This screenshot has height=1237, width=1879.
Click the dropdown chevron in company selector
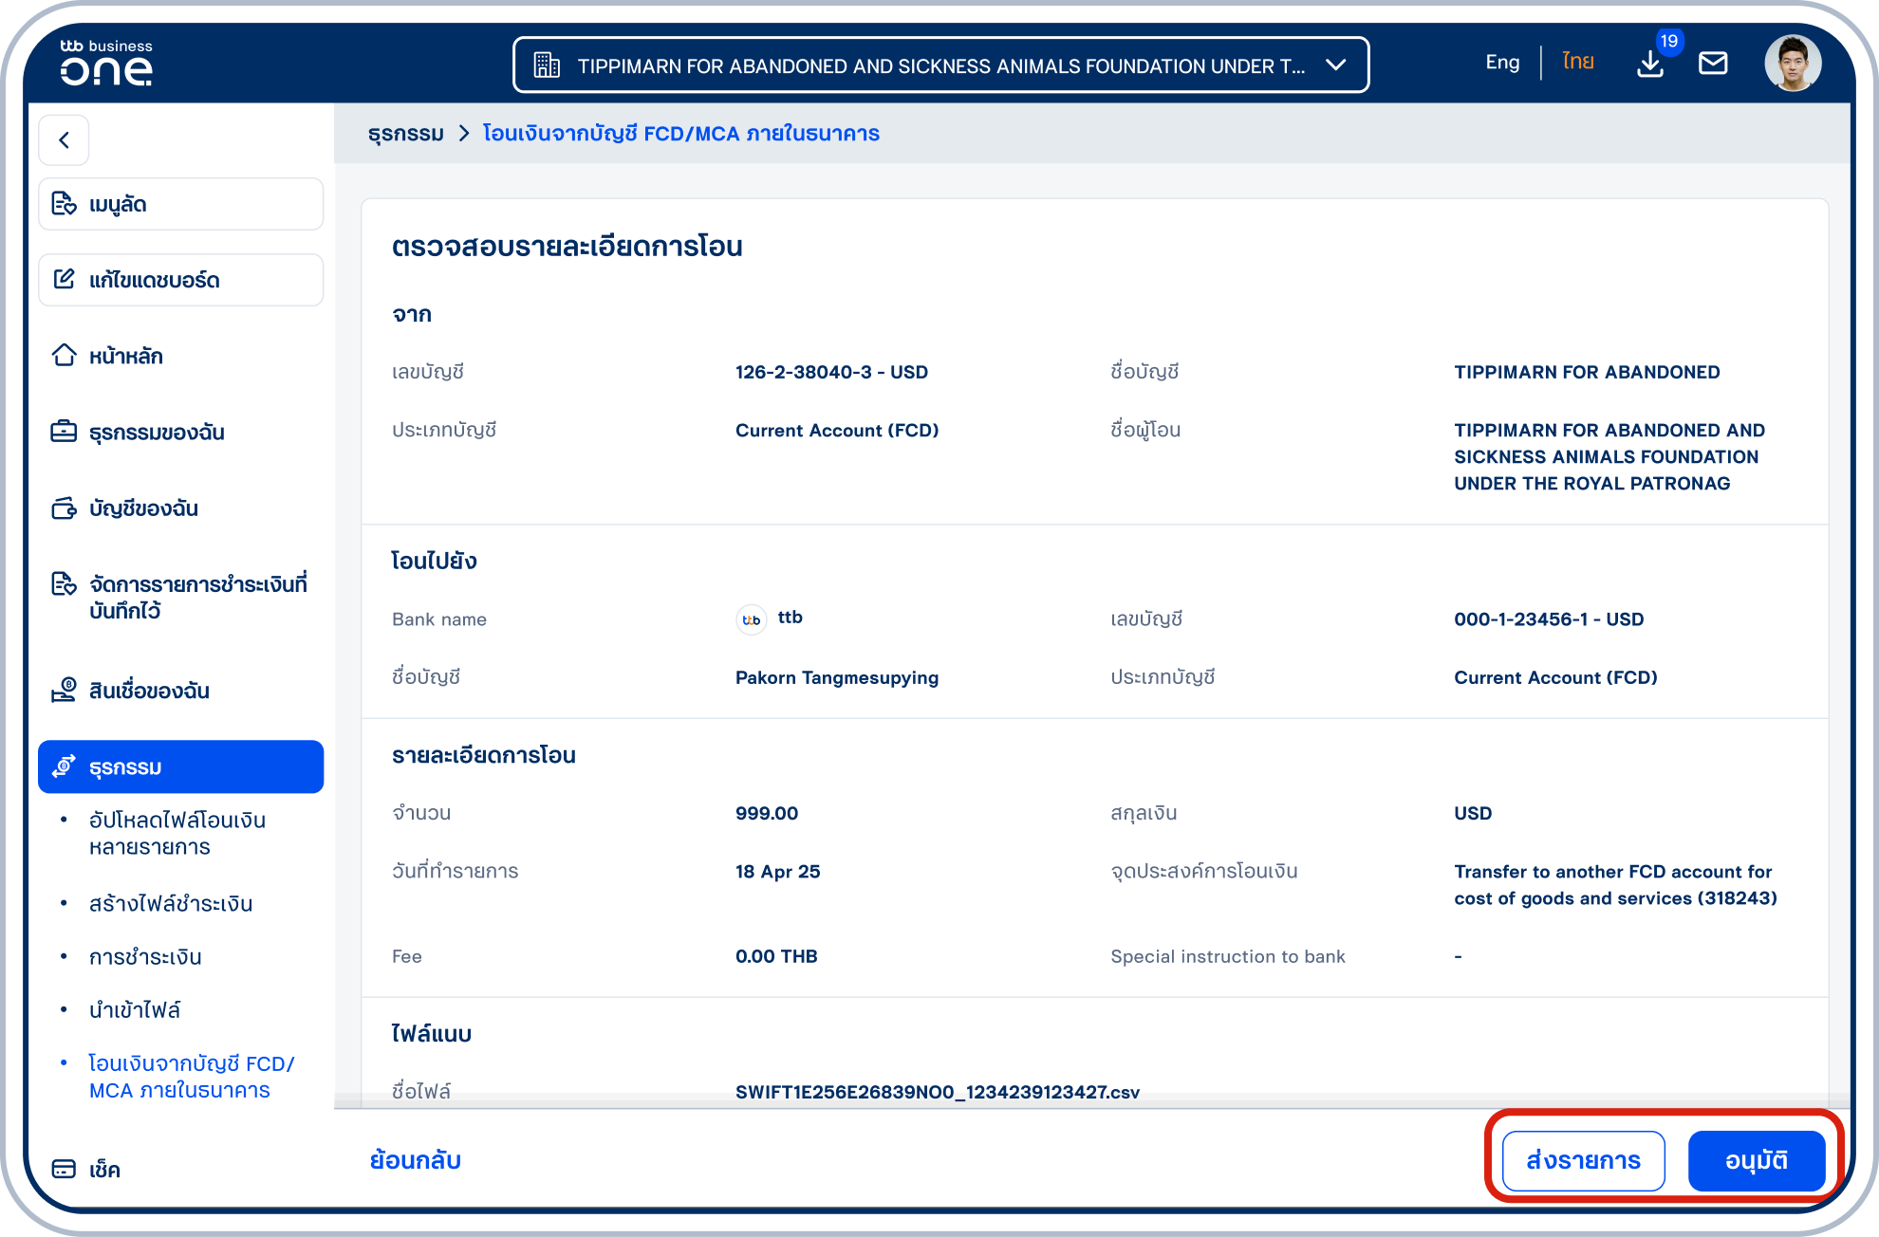click(1335, 65)
